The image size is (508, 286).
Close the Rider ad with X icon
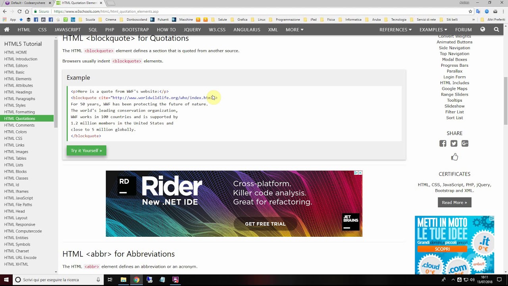360,173
